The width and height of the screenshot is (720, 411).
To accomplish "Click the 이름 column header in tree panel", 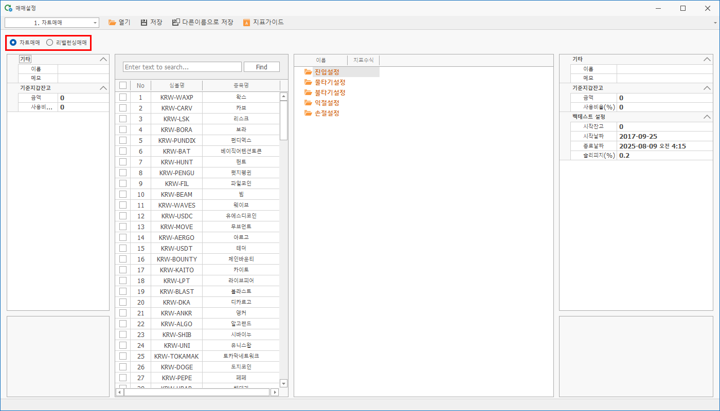I will [x=321, y=60].
